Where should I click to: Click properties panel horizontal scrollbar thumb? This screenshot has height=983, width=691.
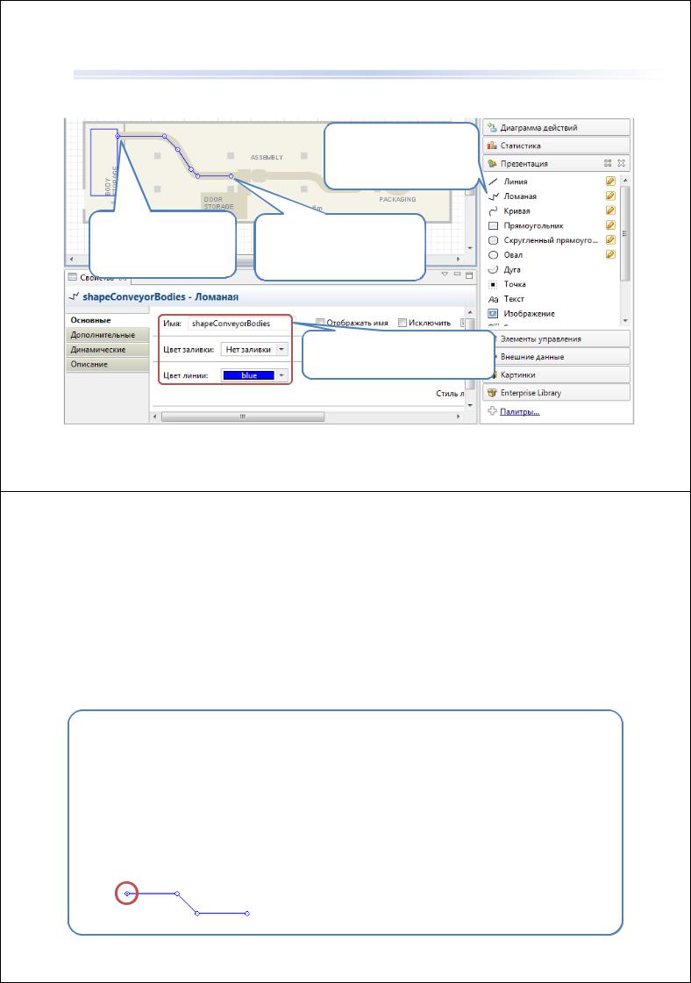(x=243, y=417)
